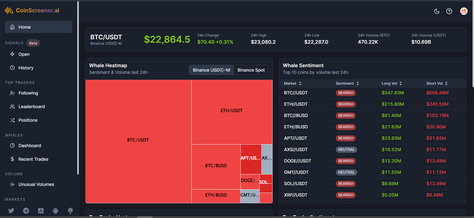The image size is (474, 218).
Task: Select ETH/BUSD heatmap tile
Action: (x=216, y=196)
